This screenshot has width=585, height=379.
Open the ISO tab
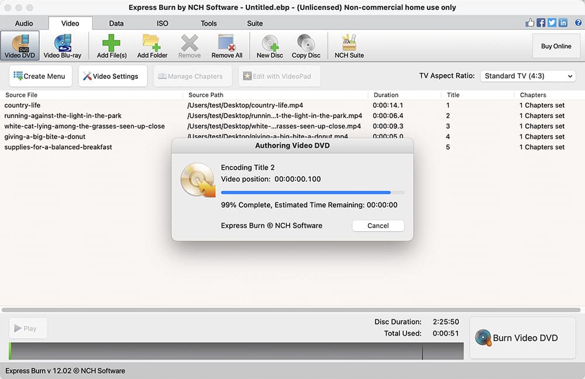(x=163, y=23)
